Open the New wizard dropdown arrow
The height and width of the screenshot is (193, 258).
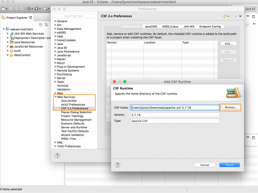tap(6, 9)
